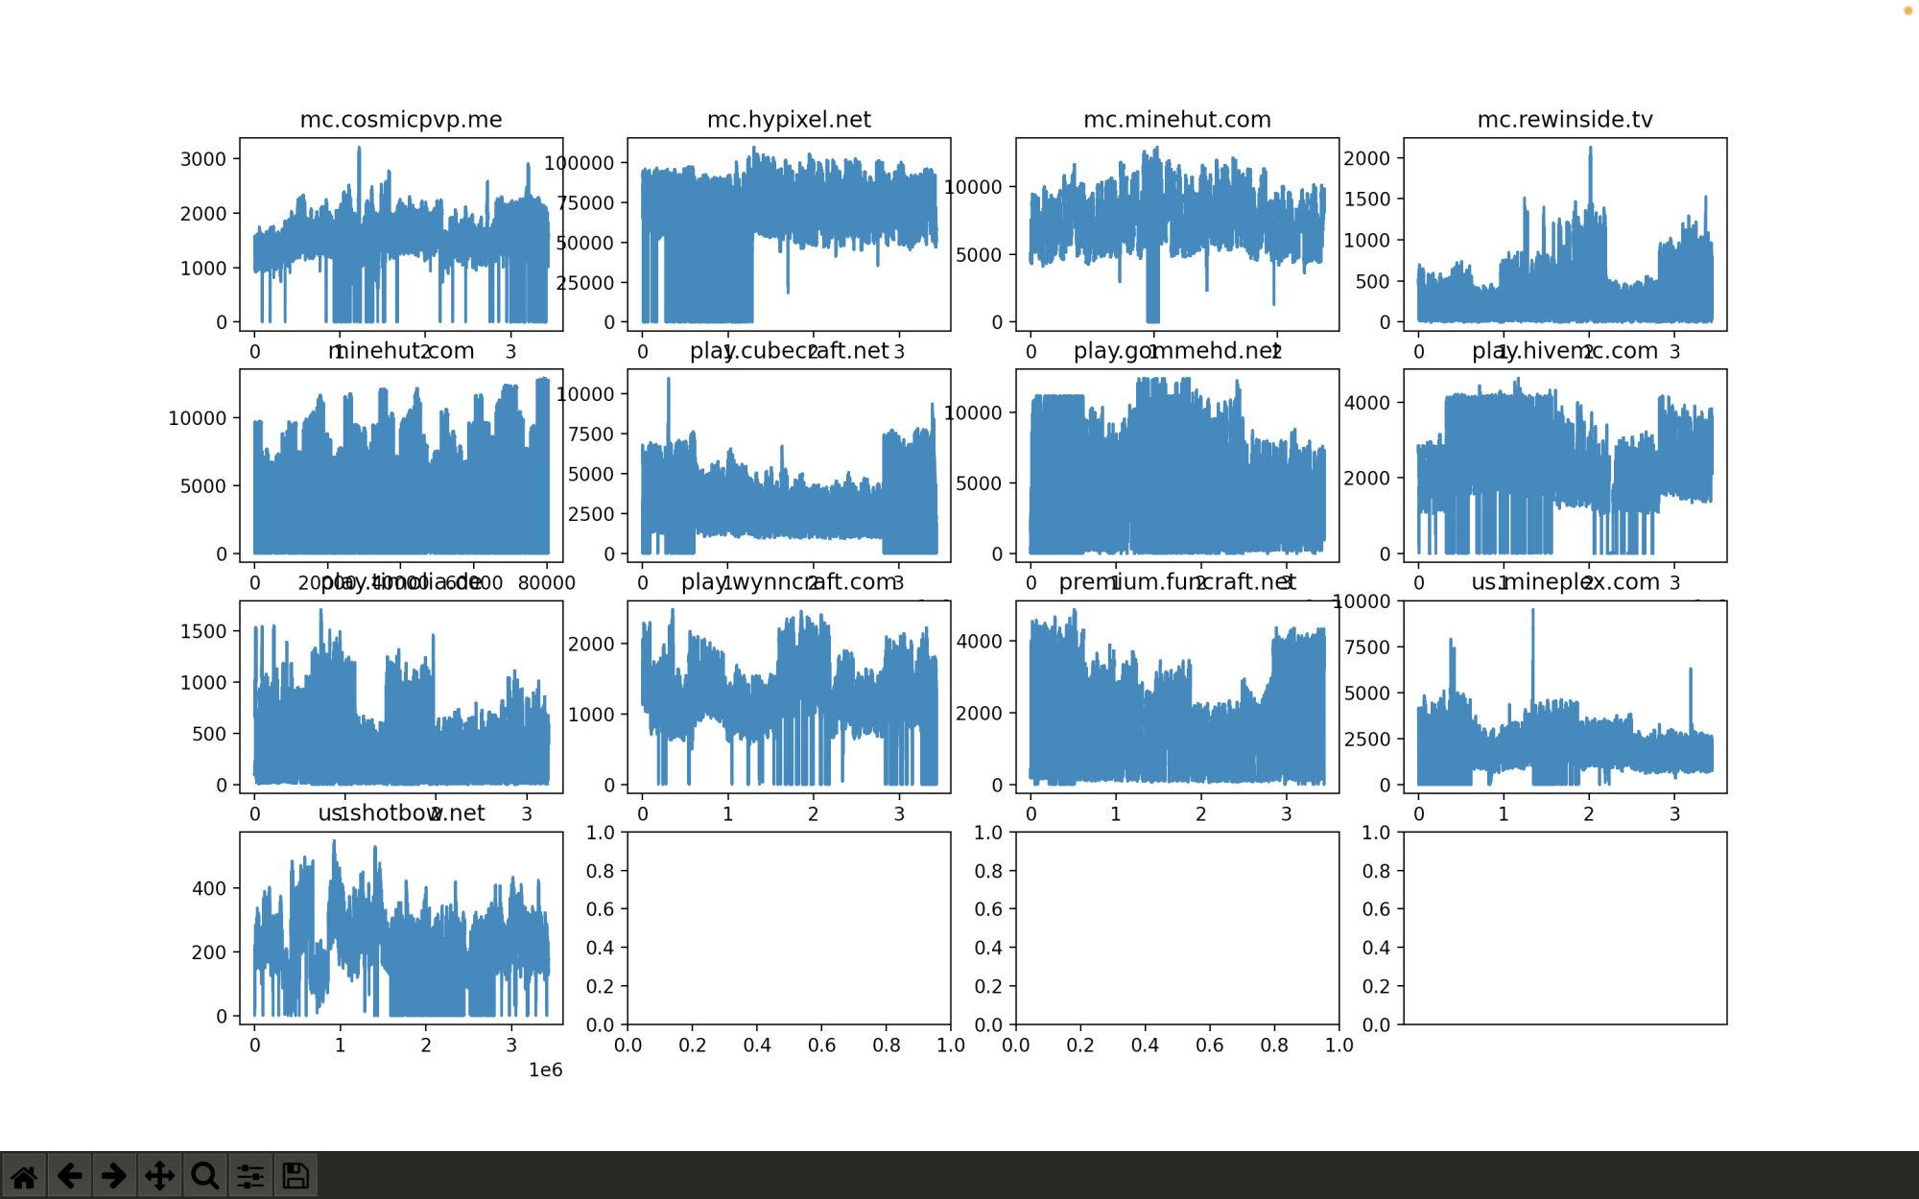
Task: Click the mc.cosmicpvp.me title text
Action: [x=401, y=120]
